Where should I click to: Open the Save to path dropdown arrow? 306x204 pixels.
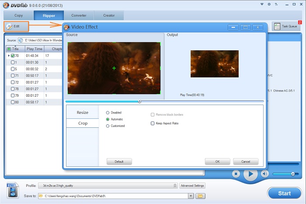[x=191, y=196]
